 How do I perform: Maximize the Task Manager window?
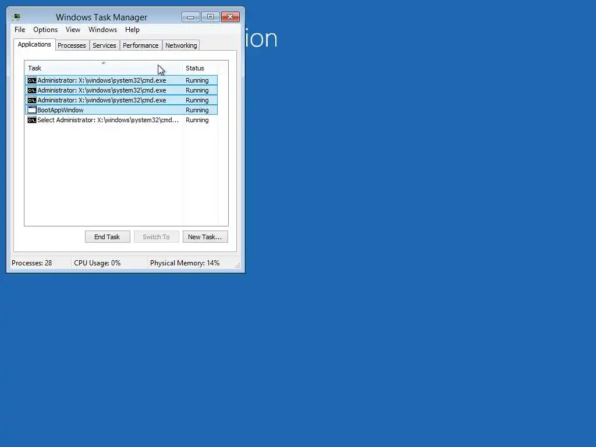(210, 17)
